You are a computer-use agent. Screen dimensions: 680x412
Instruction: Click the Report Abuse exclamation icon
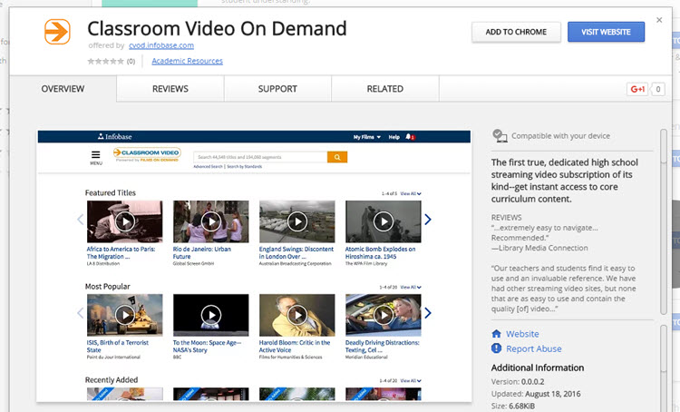click(497, 348)
